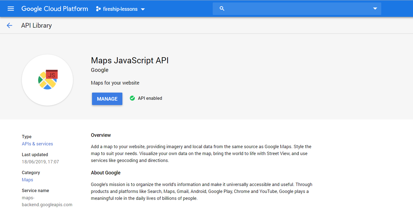Click the MANAGE button
Image resolution: width=413 pixels, height=212 pixels.
point(107,99)
